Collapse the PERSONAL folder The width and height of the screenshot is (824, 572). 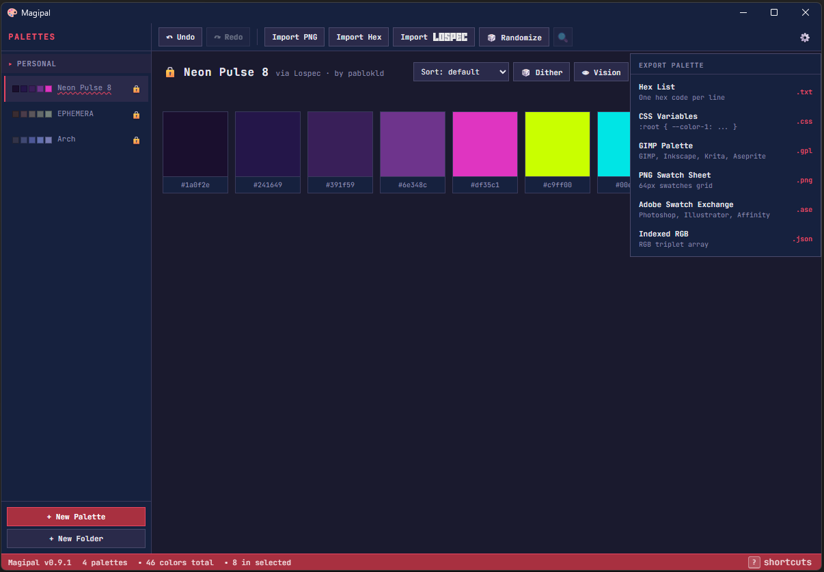(x=75, y=64)
